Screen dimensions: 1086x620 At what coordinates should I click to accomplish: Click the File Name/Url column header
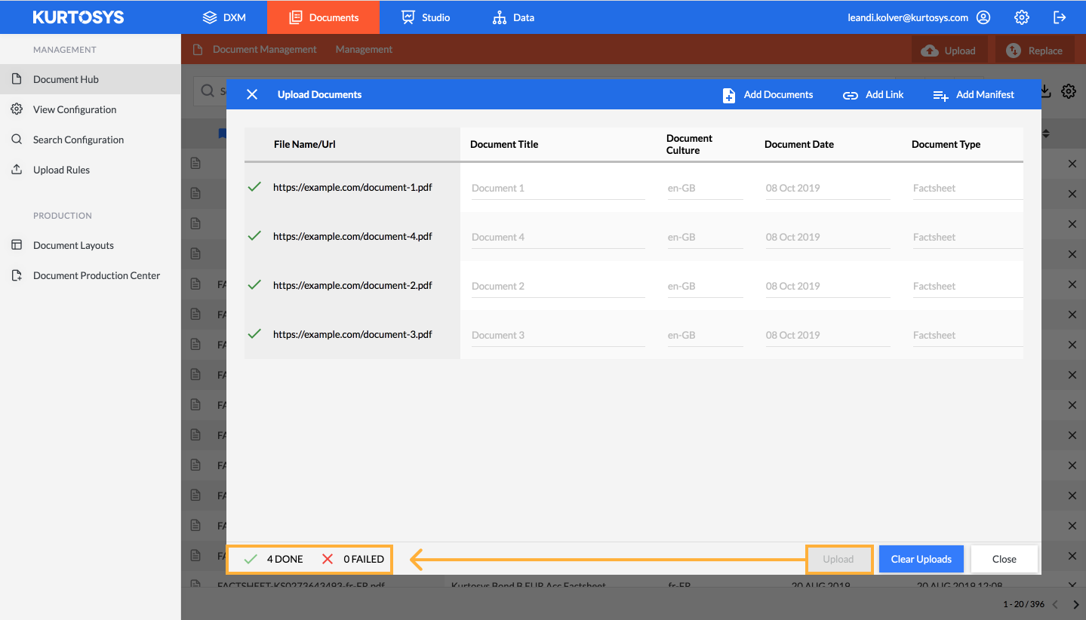305,144
